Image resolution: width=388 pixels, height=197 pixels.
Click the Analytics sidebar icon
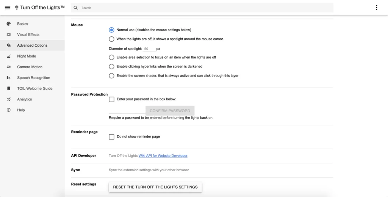(x=9, y=99)
